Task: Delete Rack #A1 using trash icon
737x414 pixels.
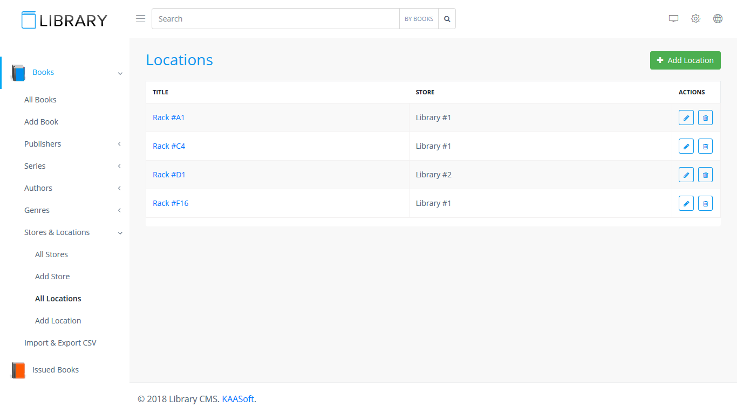Action: point(705,118)
